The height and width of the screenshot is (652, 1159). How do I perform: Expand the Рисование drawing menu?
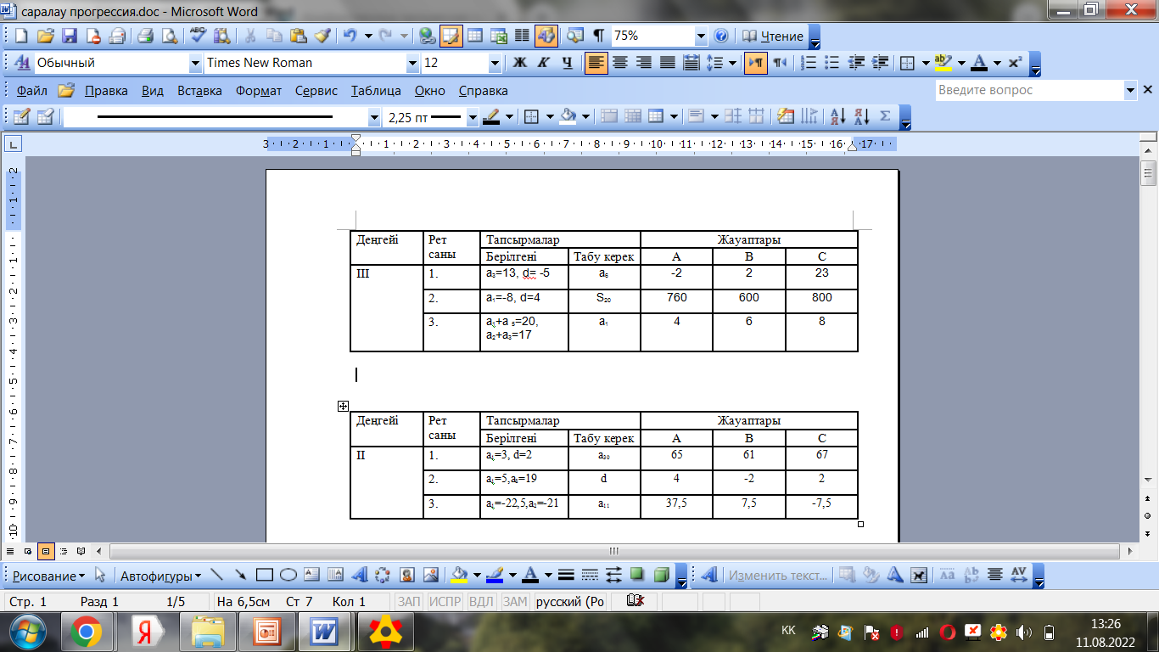[x=48, y=576]
